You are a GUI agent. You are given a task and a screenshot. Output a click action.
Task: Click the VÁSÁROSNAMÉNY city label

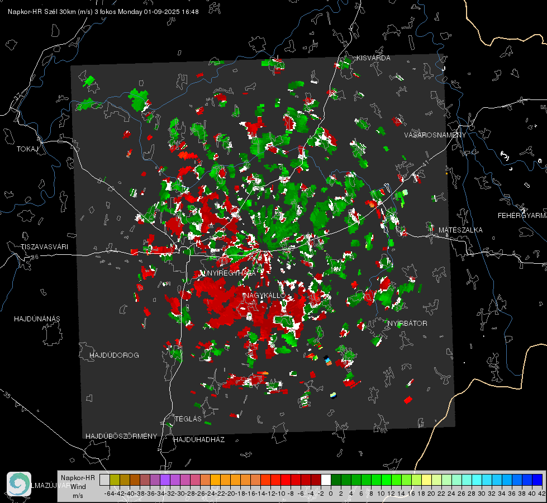pyautogui.click(x=435, y=135)
